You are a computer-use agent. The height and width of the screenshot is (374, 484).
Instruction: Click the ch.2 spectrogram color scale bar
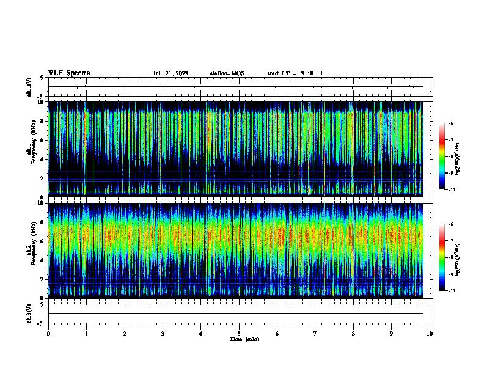(x=442, y=257)
